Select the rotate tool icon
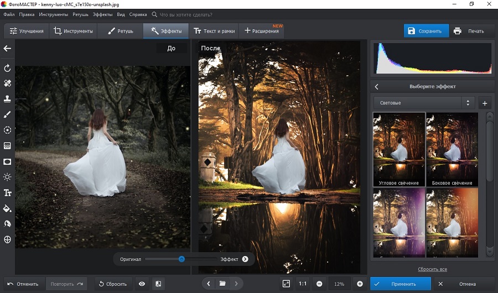The height and width of the screenshot is (293, 498). pyautogui.click(x=7, y=68)
